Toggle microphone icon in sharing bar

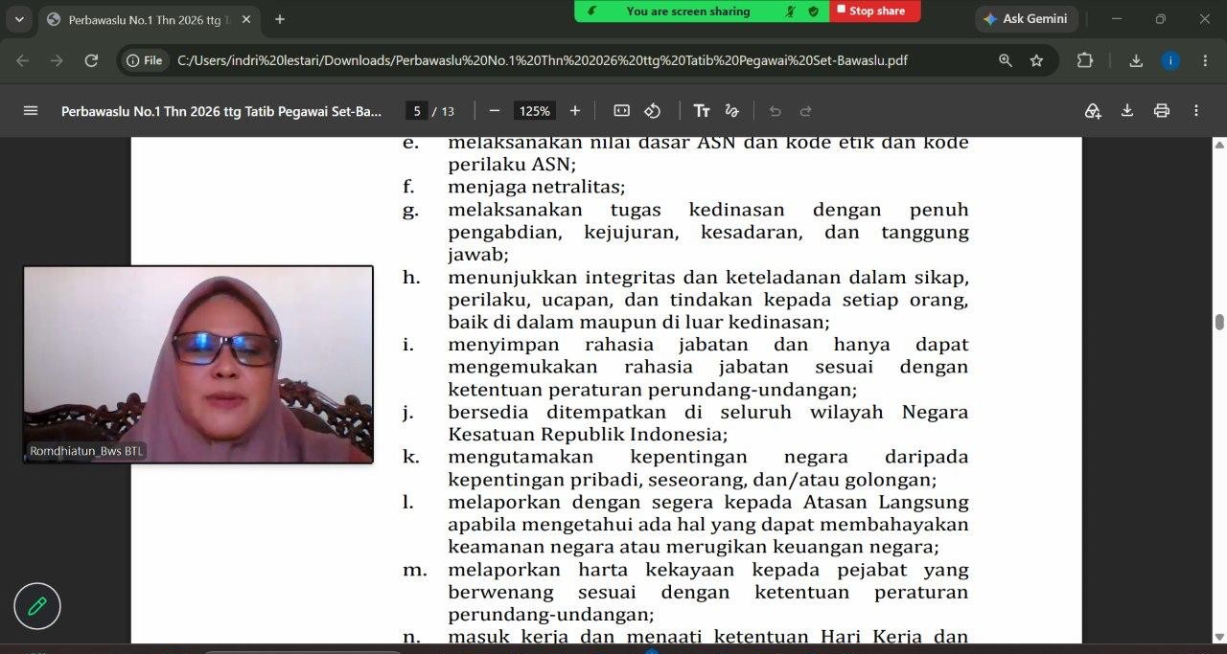pyautogui.click(x=791, y=11)
